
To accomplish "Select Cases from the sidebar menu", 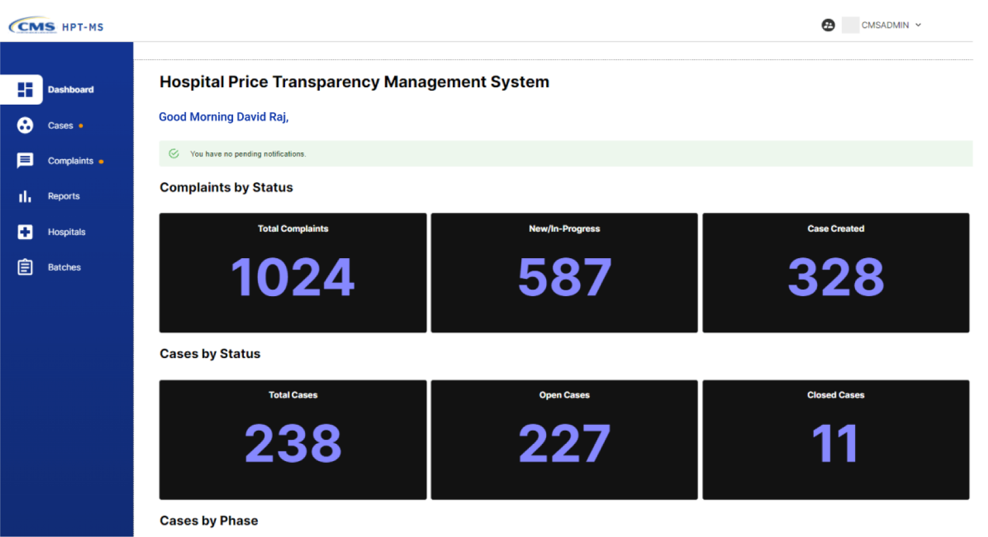I will 60,125.
